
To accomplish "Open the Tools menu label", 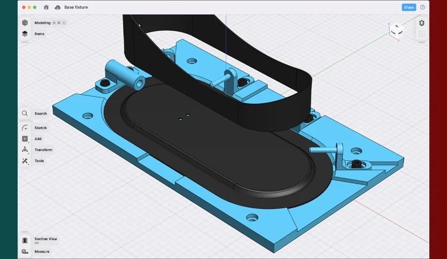I will [x=39, y=161].
